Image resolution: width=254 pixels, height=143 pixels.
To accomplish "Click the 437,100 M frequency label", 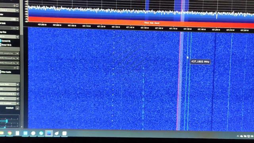I will [x=72, y=25].
